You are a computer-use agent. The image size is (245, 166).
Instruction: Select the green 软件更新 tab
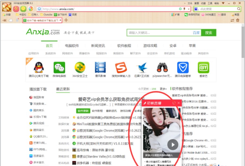[x=83, y=111]
